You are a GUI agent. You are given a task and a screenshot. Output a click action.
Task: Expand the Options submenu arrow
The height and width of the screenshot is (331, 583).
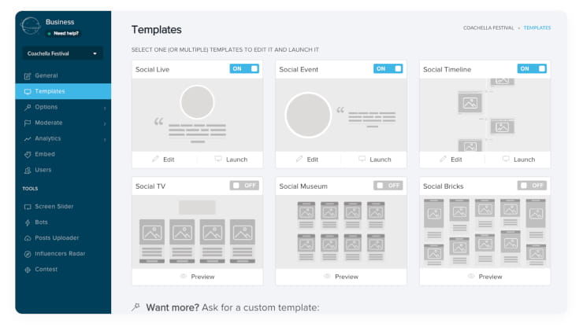pos(105,108)
